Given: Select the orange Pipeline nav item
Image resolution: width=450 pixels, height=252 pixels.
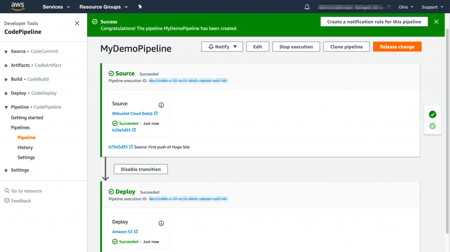Looking at the screenshot, I should (26, 137).
